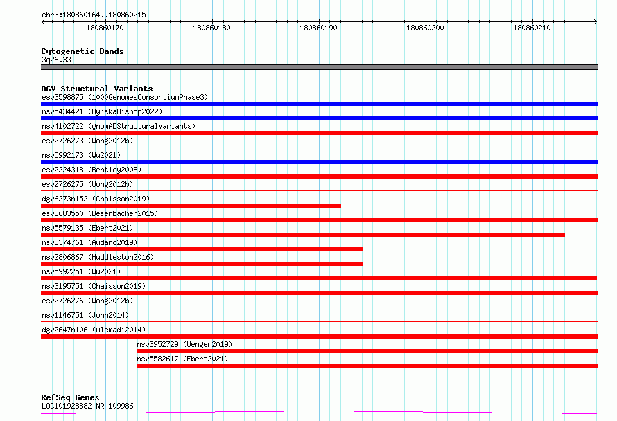
Task: Open the nsv3374761 Audano2019 variant label
Action: [x=89, y=242]
